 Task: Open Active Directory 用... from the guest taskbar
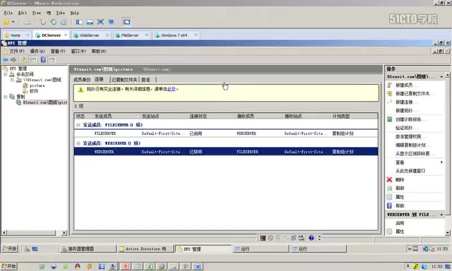pos(146,249)
